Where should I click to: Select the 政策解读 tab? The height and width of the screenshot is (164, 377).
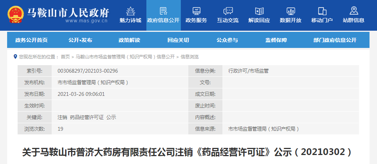130,40
